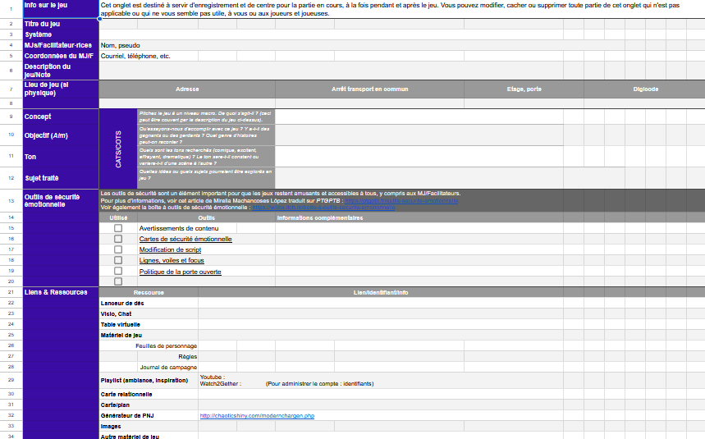
Task: Toggle the Lignes, voiles et focus checkbox
Action: (118, 260)
